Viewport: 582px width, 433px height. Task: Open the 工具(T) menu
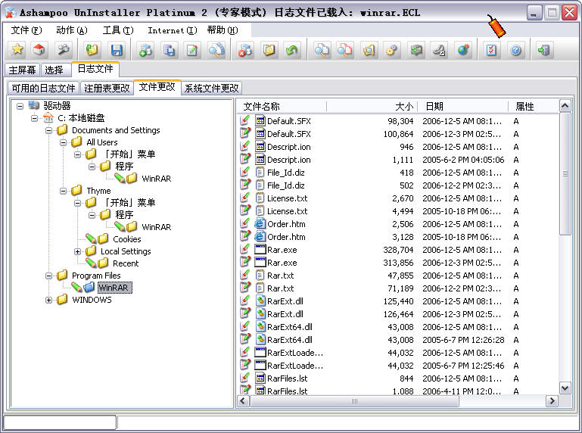(118, 30)
